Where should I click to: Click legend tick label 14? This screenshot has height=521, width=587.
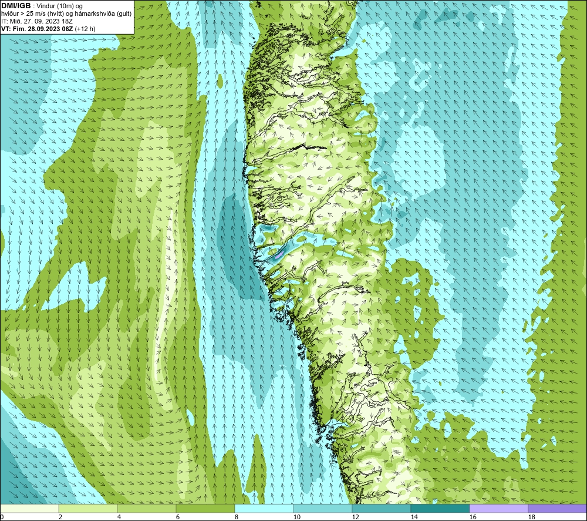[x=414, y=517]
